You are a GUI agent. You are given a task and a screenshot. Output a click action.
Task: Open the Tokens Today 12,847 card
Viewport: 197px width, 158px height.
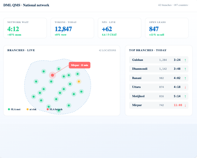point(72,28)
